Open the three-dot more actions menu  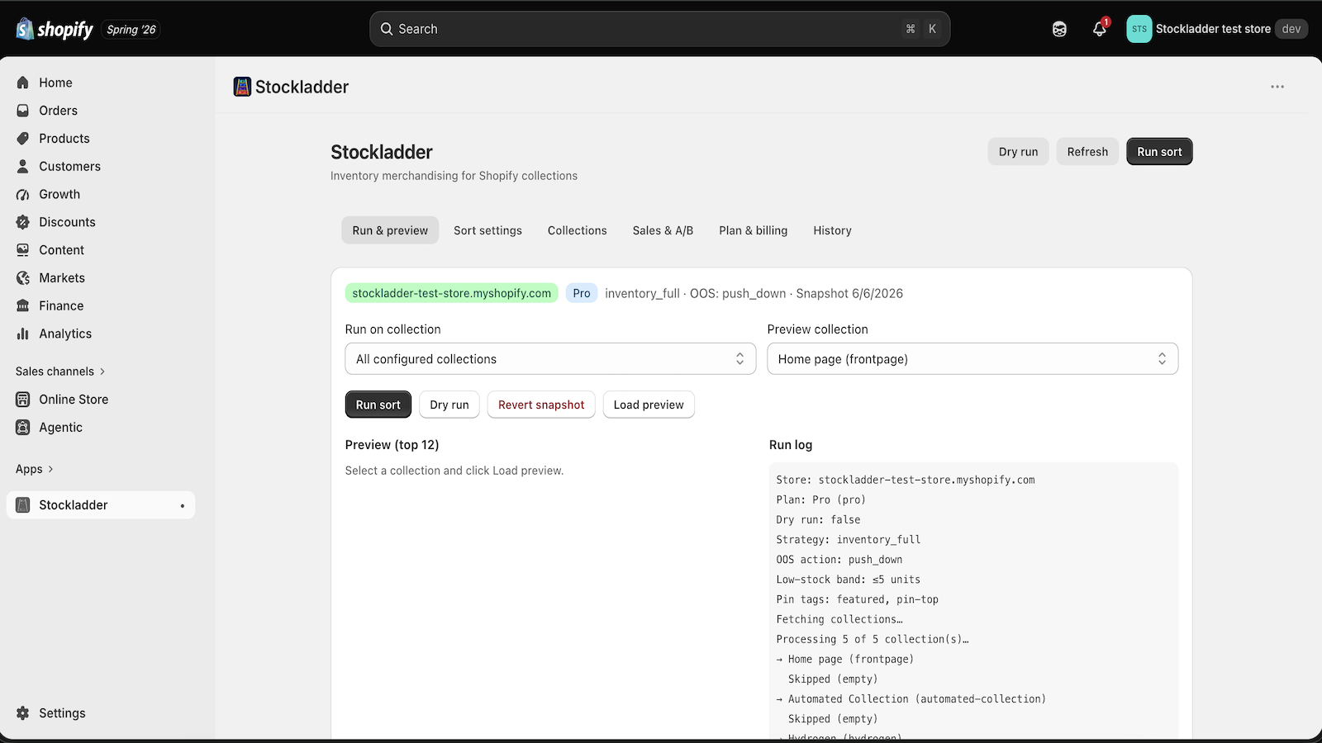pyautogui.click(x=1277, y=87)
